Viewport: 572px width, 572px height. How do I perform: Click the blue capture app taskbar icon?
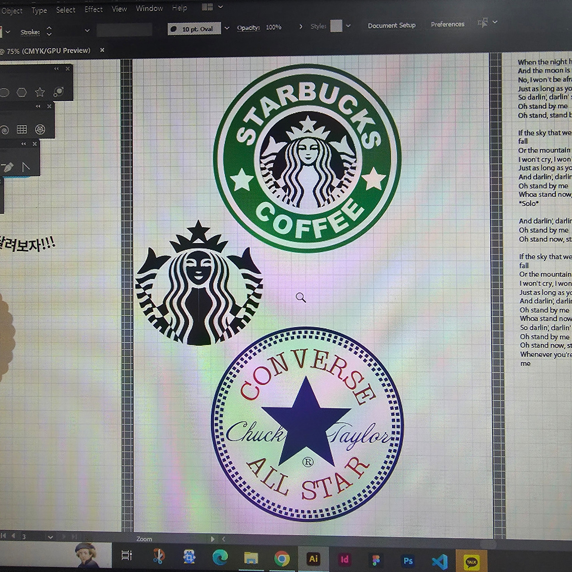[x=189, y=557]
